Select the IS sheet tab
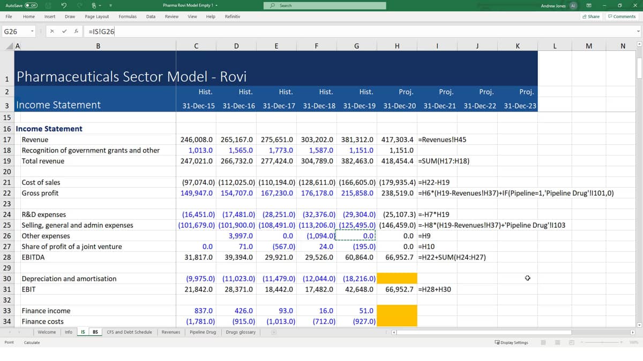Viewport: 643px width, 361px height. point(83,332)
